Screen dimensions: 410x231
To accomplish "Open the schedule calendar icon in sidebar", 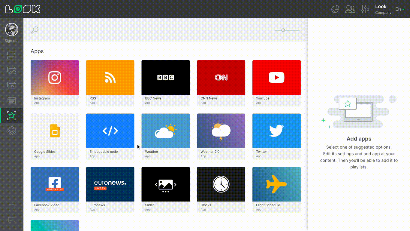I will pyautogui.click(x=12, y=100).
